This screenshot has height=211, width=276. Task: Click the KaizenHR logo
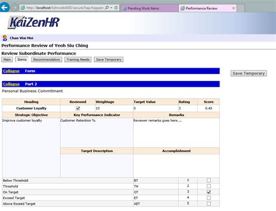click(34, 23)
